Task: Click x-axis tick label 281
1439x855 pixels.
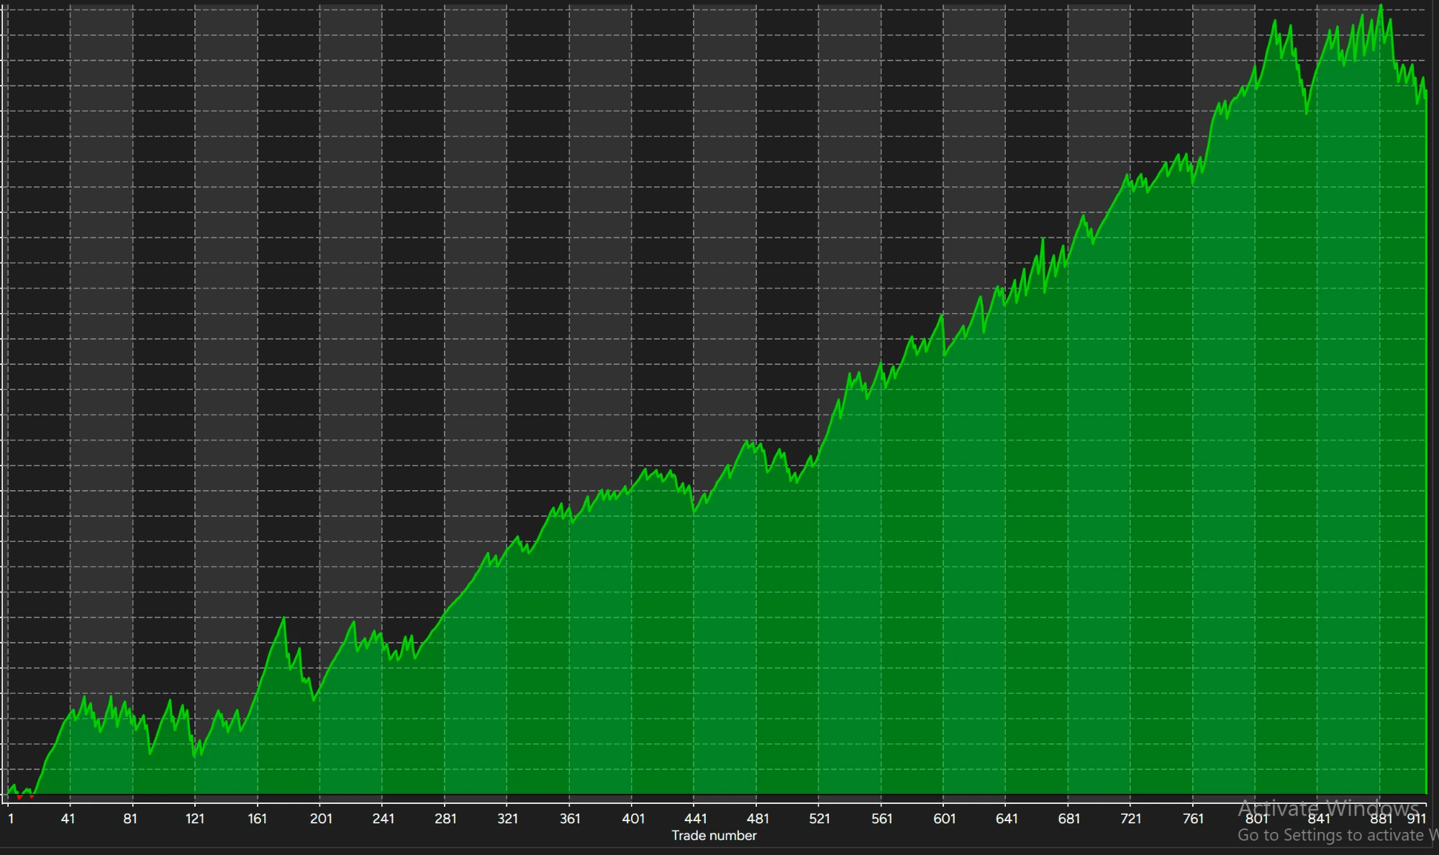Action: [x=445, y=818]
